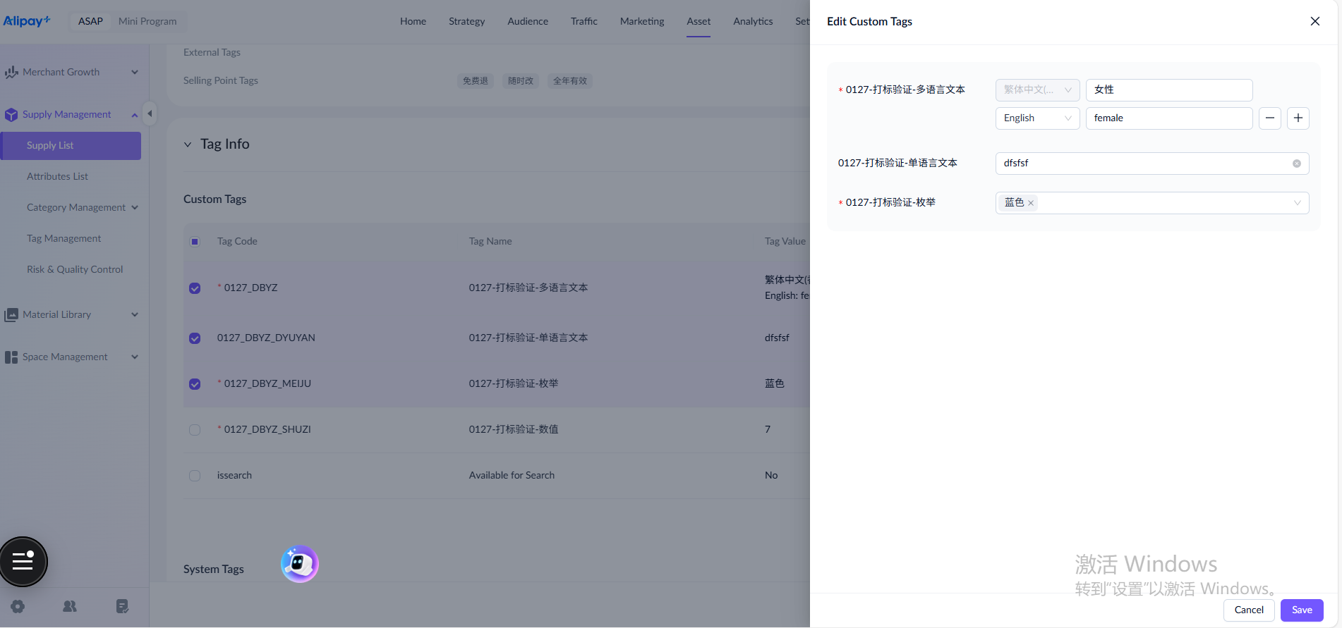The image size is (1342, 628).
Task: Open the users icon in sidebar footer
Action: [x=70, y=606]
